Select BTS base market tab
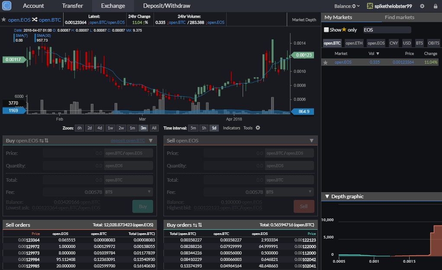The width and height of the screenshot is (442, 270). (x=420, y=43)
